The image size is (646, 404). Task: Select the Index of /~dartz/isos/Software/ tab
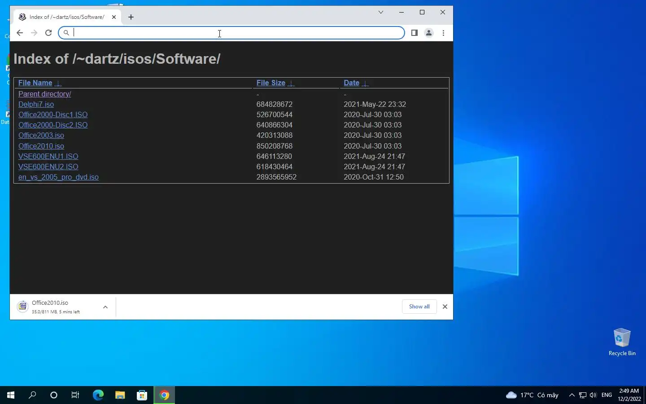tap(67, 17)
